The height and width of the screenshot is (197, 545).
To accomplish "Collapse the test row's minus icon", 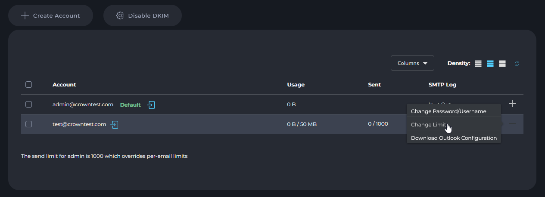I will tap(512, 124).
